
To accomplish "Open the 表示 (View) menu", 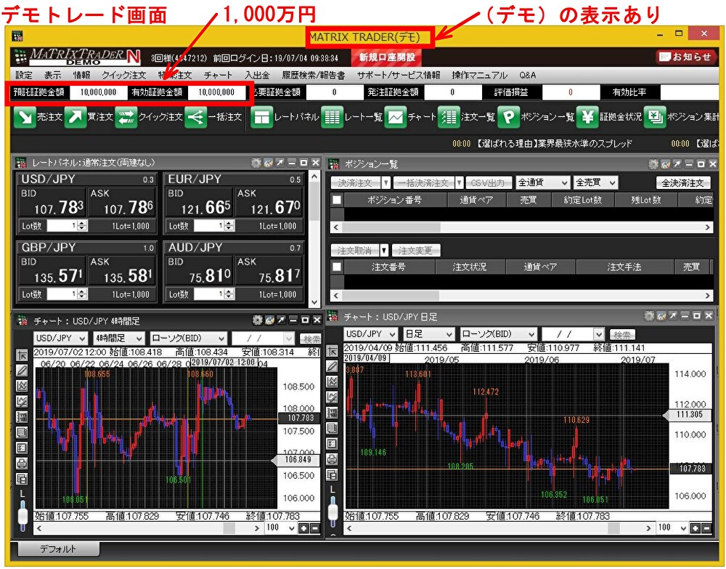I will tap(53, 75).
